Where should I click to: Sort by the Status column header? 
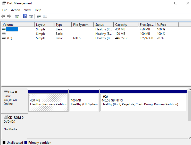pos(104,24)
